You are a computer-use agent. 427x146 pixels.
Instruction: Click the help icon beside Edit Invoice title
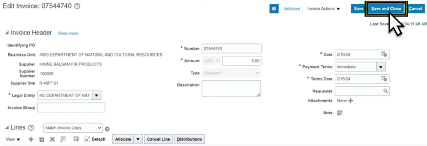click(x=77, y=6)
